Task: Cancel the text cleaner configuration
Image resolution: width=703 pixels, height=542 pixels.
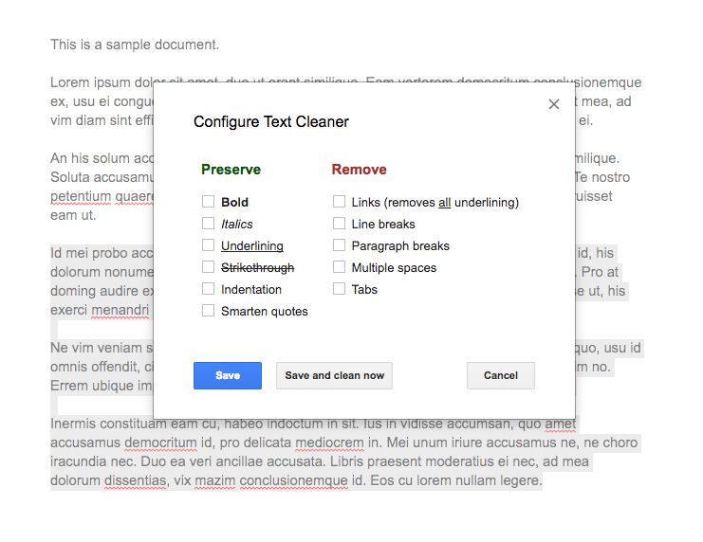Action: pos(500,375)
